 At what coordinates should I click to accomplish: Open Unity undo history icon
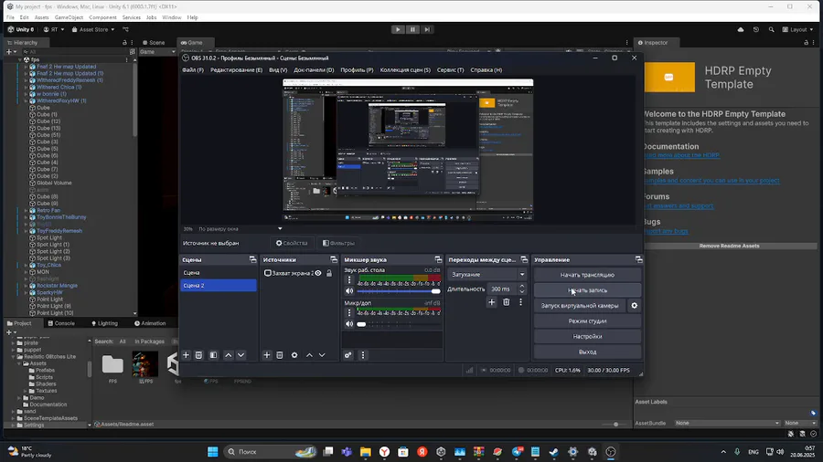click(x=756, y=29)
